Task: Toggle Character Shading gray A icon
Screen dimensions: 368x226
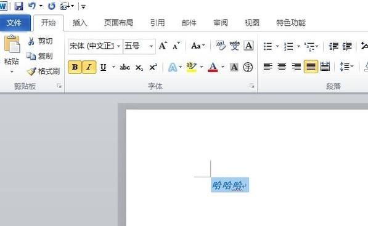Action: (x=234, y=68)
